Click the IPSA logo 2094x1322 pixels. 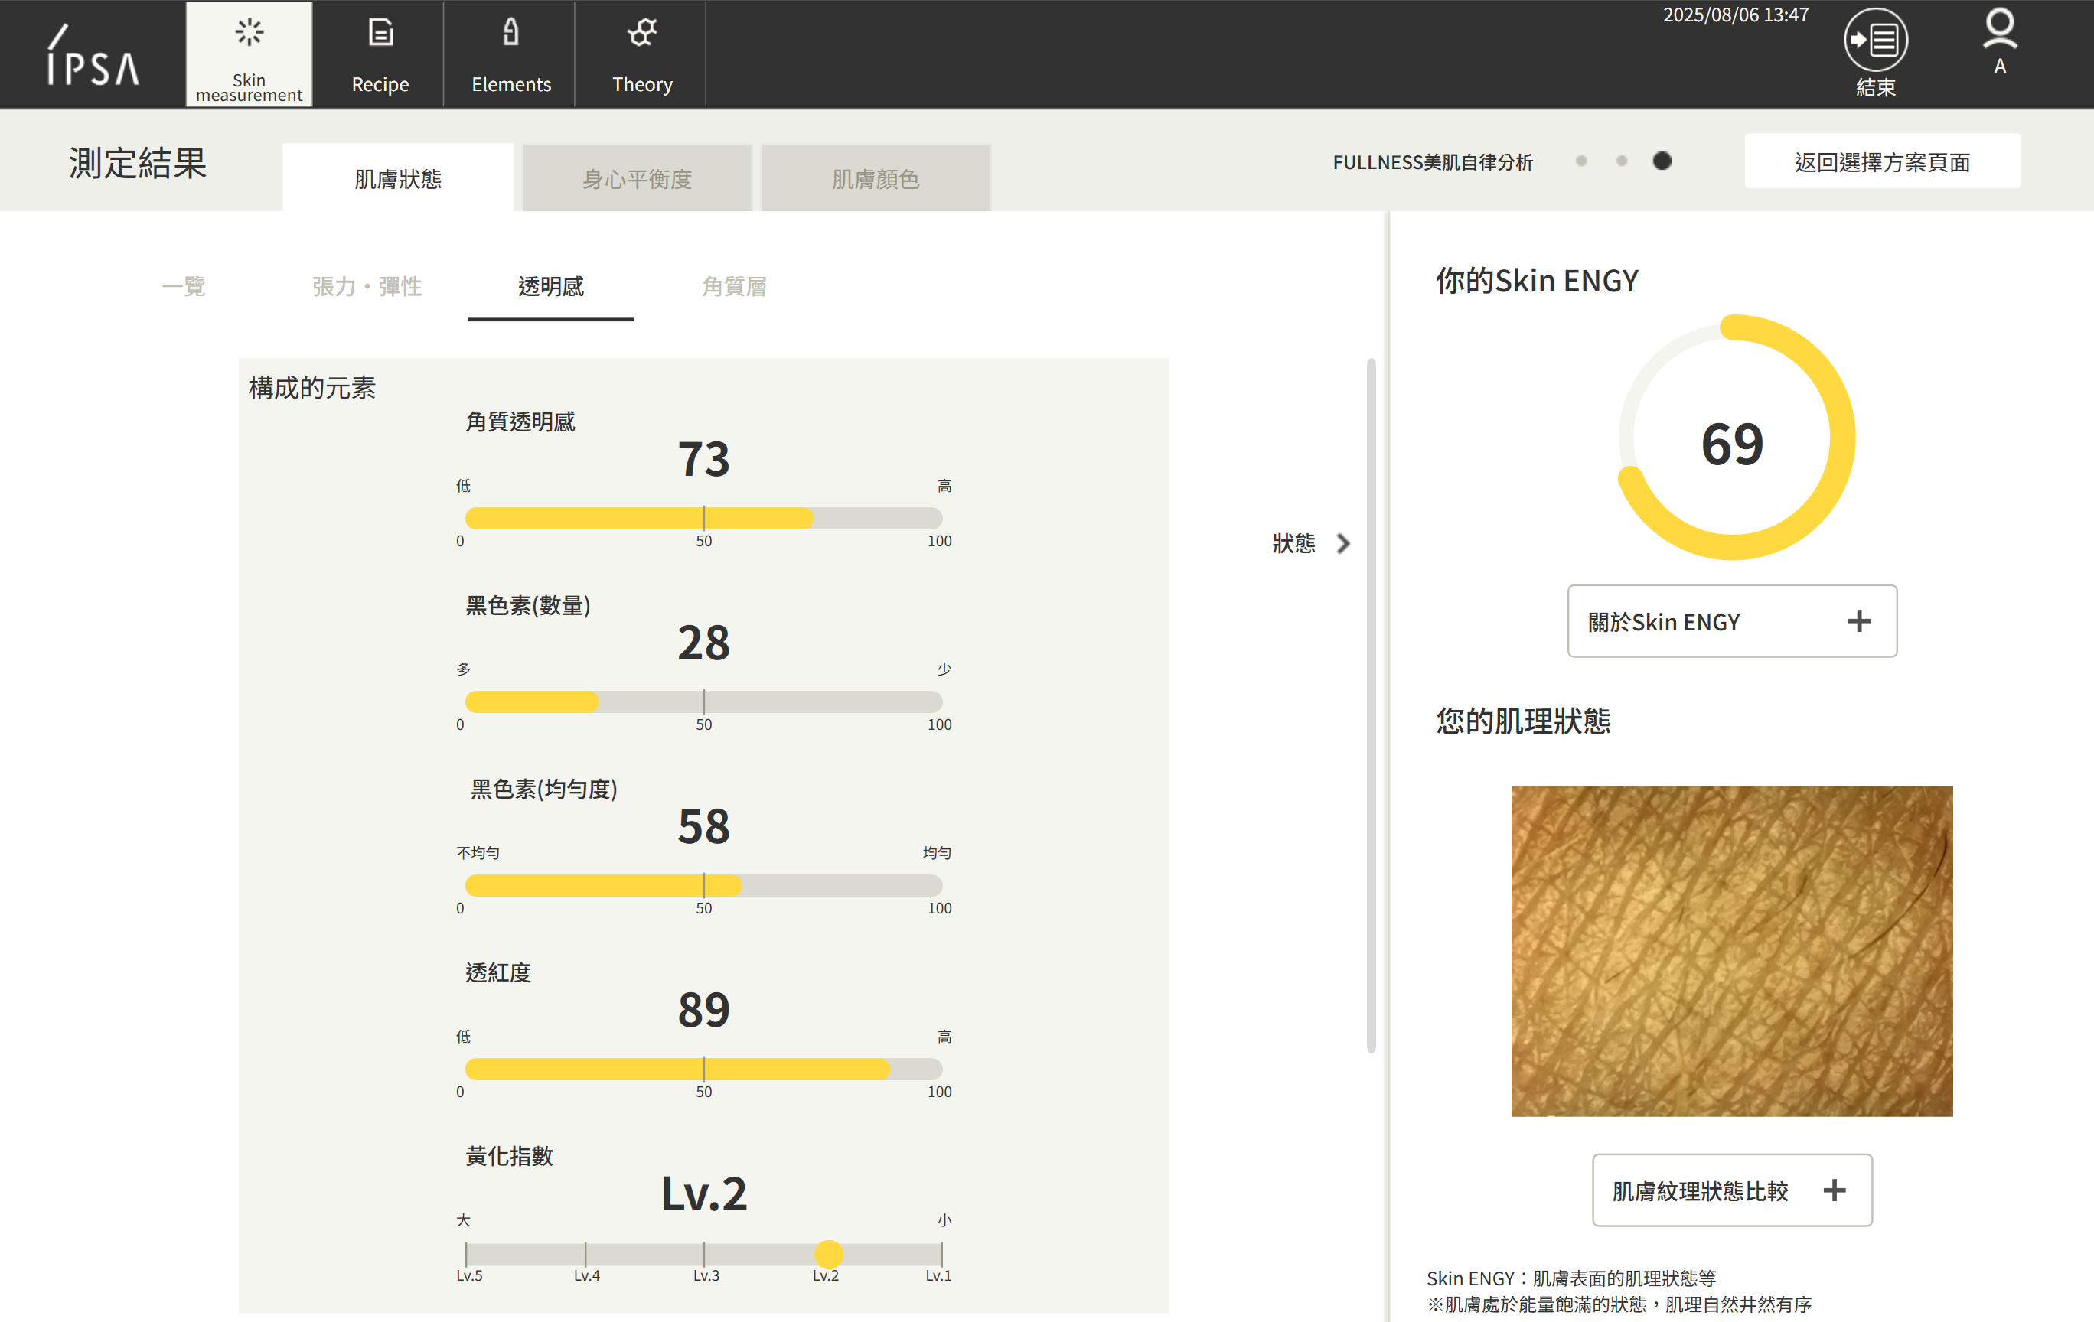coord(93,56)
